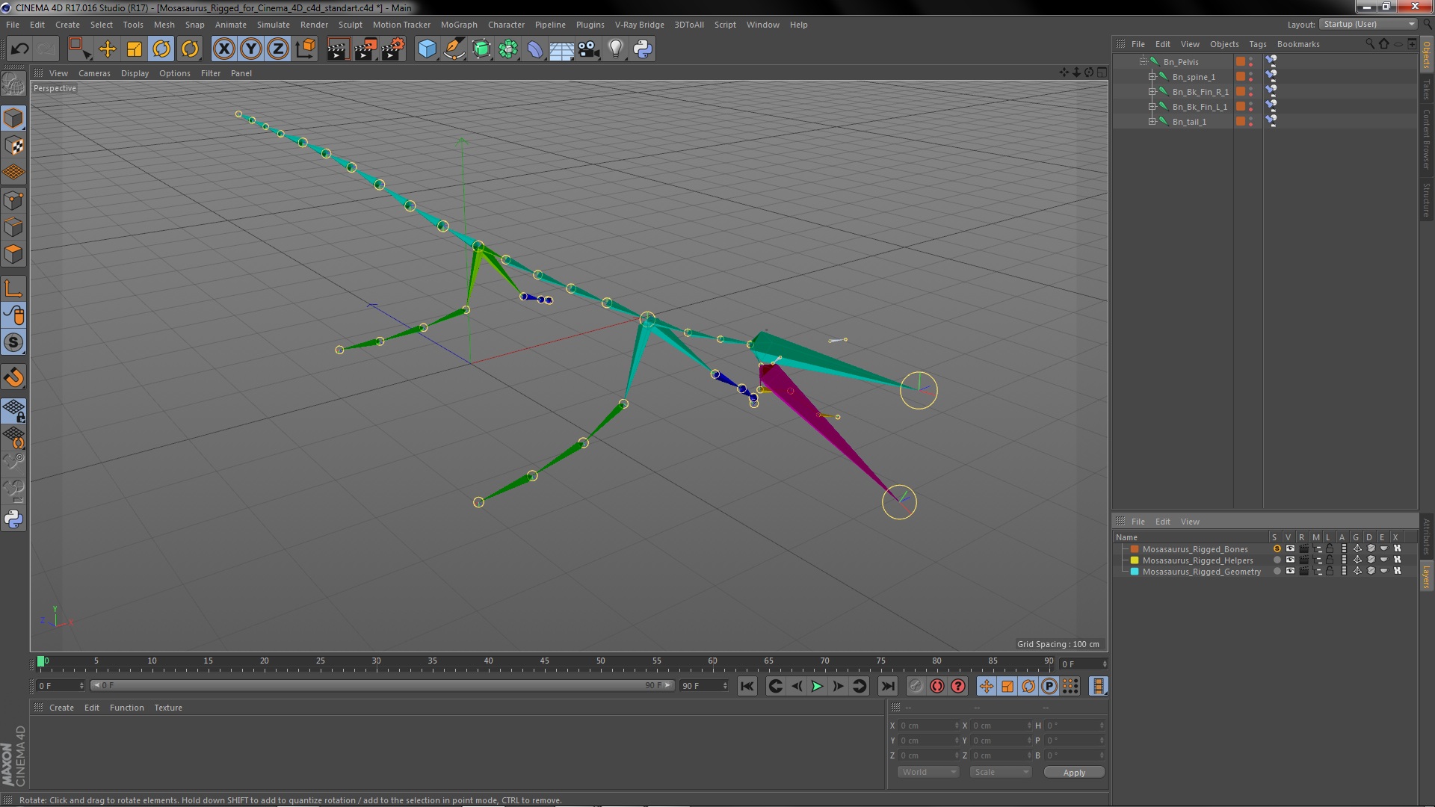The height and width of the screenshot is (807, 1435).
Task: Toggle visibility eye of Mosasaurus_Rigged_Geometry layer
Action: (1290, 572)
